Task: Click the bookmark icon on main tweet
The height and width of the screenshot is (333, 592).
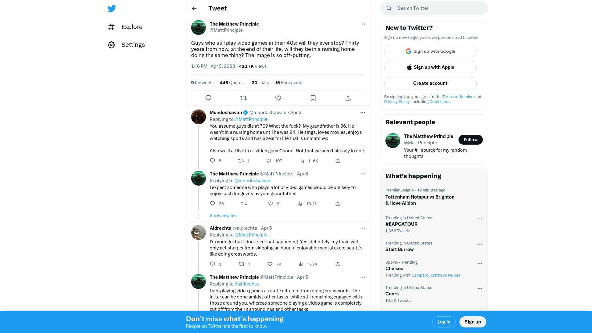Action: 313,98
